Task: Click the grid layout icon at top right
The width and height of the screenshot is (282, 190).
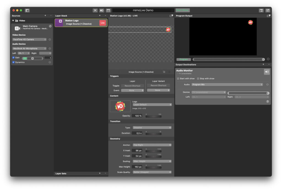Action: 268,10
